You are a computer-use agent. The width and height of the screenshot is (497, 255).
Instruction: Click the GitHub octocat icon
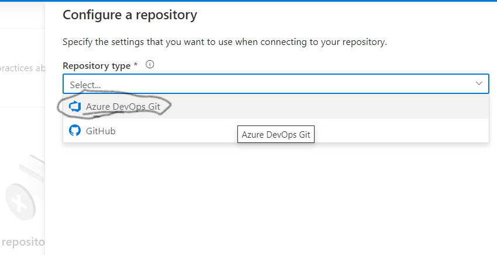point(75,131)
